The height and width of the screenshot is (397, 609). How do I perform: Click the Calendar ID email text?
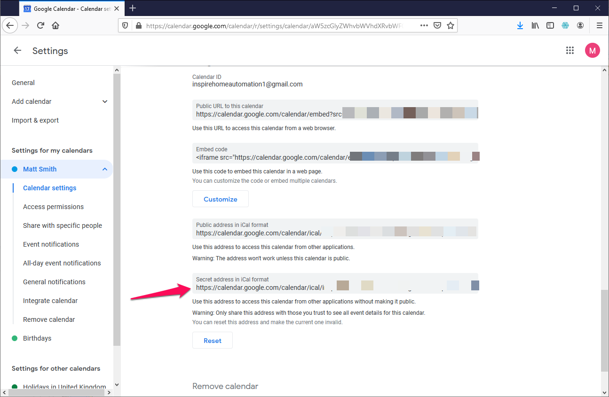tap(247, 84)
